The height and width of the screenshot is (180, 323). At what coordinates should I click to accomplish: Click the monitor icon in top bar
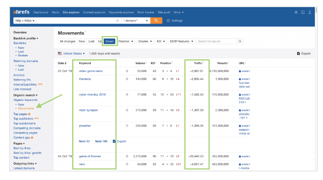coord(303,12)
